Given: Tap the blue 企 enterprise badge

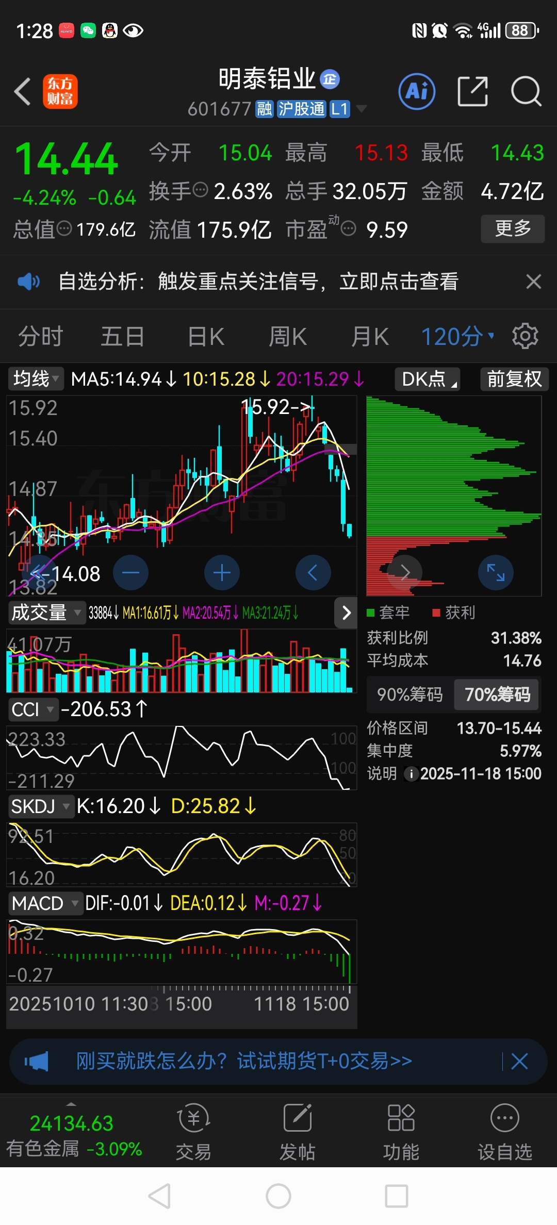Looking at the screenshot, I should 330,79.
